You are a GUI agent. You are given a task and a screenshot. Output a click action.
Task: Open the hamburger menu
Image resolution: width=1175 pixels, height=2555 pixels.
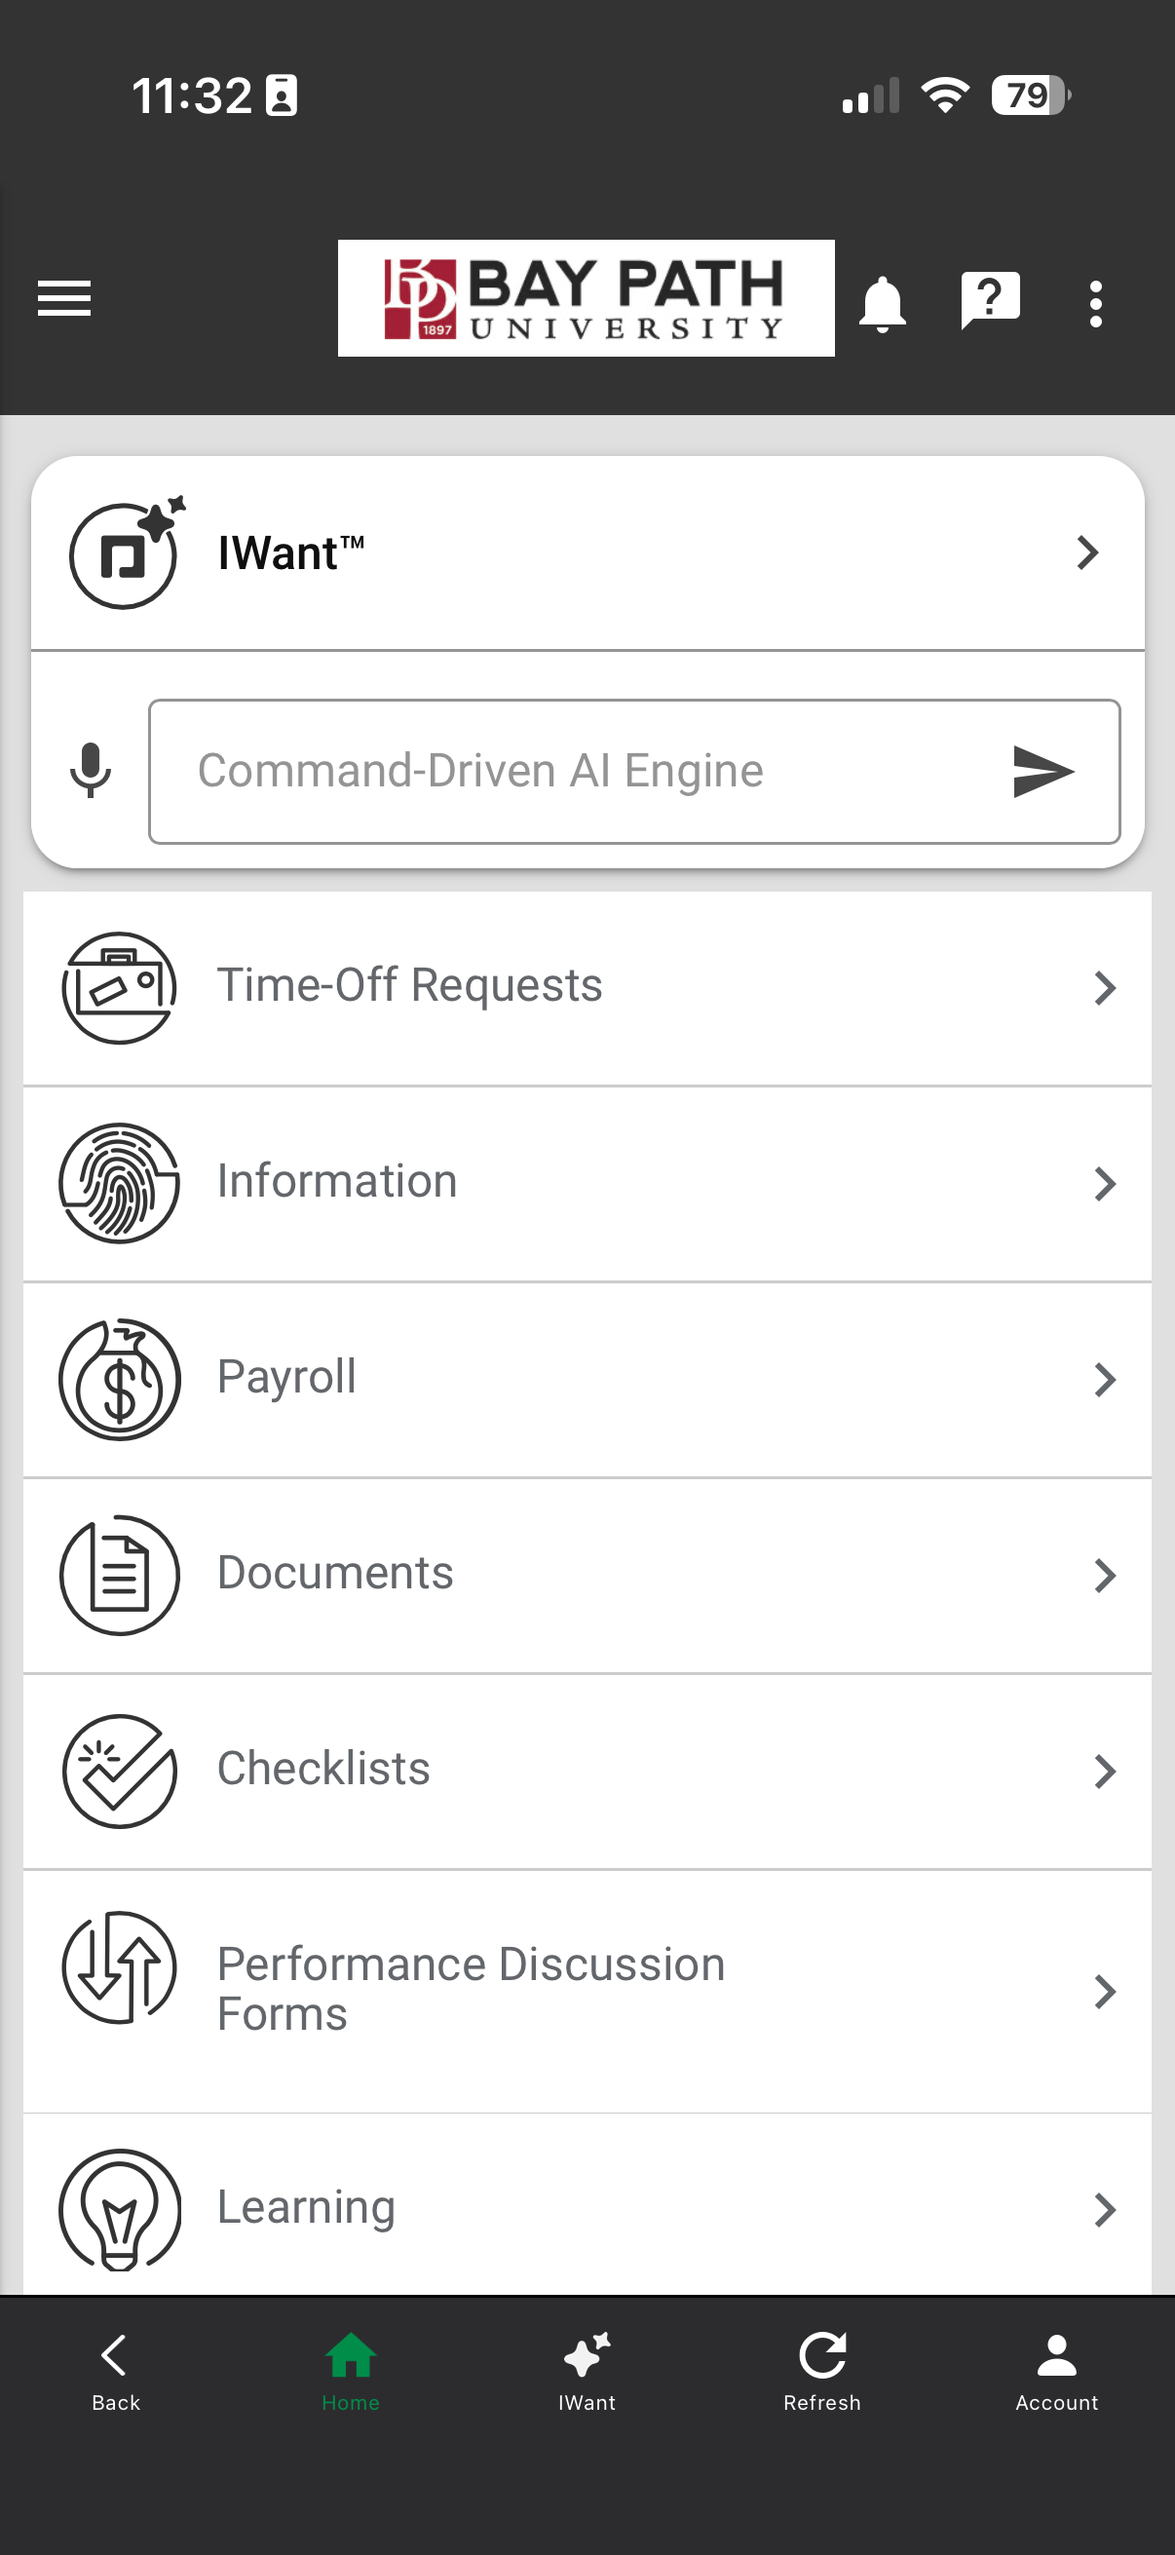coord(64,298)
